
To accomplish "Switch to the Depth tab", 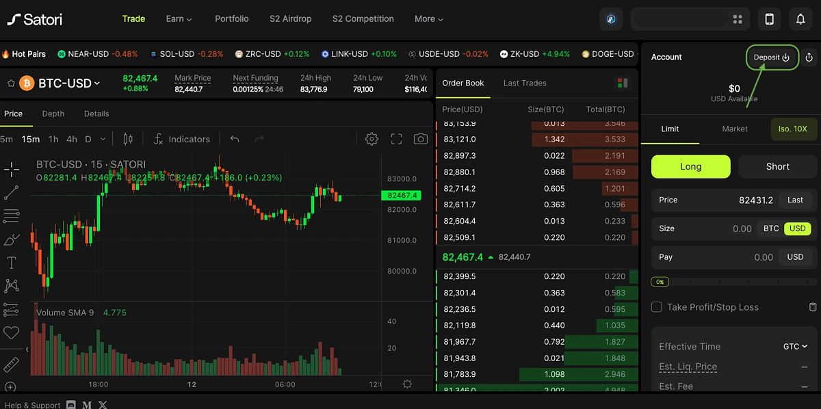I will (x=53, y=114).
